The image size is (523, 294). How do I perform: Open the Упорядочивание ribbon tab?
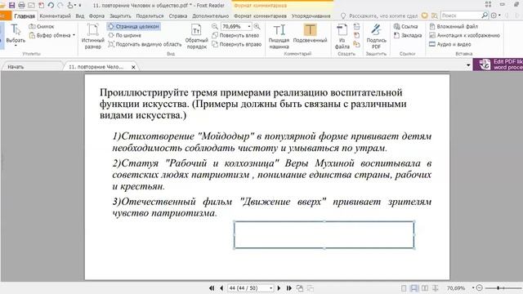pyautogui.click(x=311, y=16)
